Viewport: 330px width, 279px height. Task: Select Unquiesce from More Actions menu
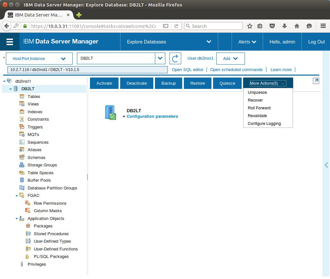tap(268, 92)
